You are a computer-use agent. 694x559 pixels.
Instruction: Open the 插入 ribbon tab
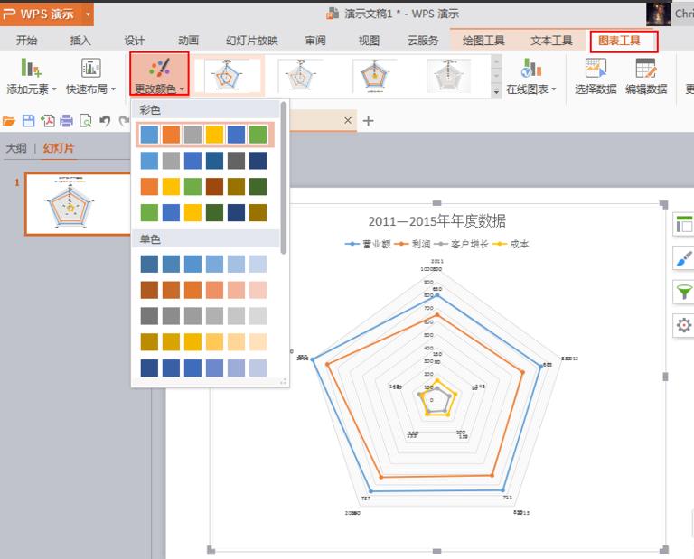[x=80, y=41]
